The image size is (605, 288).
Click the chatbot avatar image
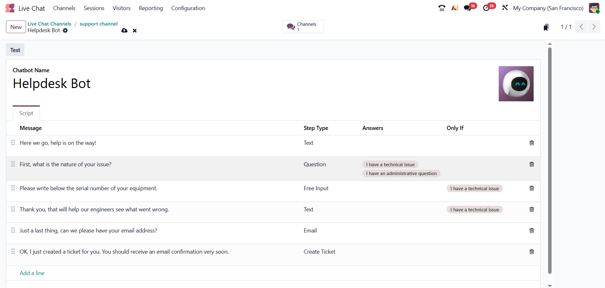click(x=516, y=84)
